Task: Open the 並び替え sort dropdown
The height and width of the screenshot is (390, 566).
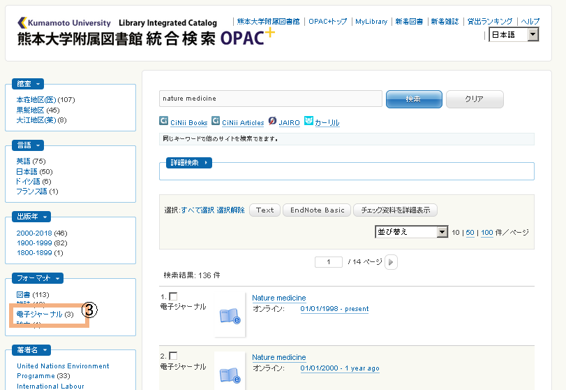Action: click(x=412, y=232)
